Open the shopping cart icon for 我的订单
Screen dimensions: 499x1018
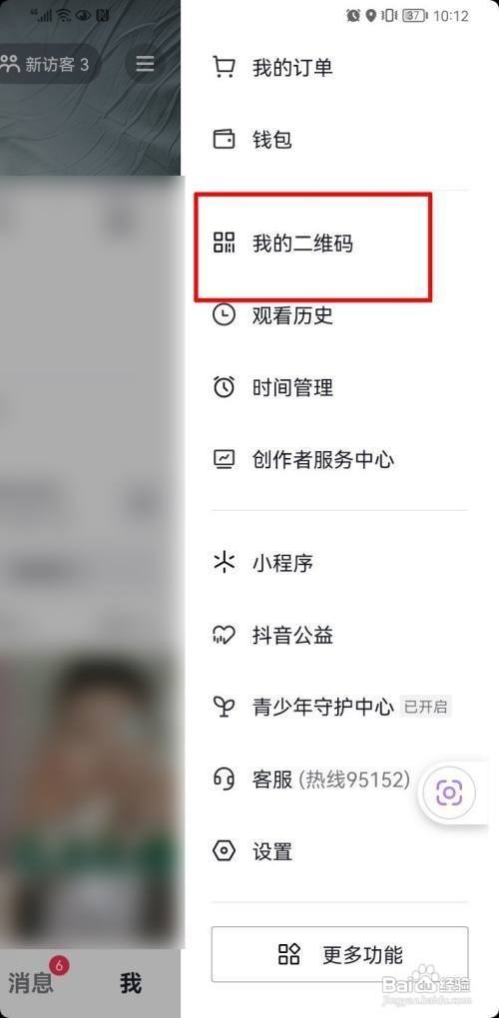[x=224, y=67]
